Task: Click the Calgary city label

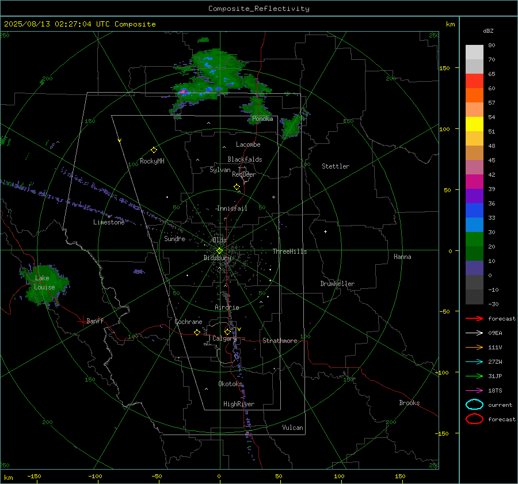Action: coord(224,338)
